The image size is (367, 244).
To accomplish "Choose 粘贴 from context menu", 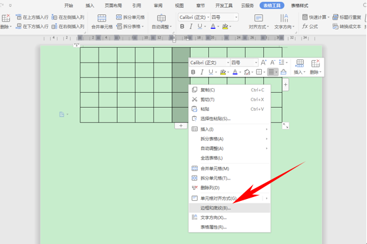I will (x=229, y=109).
